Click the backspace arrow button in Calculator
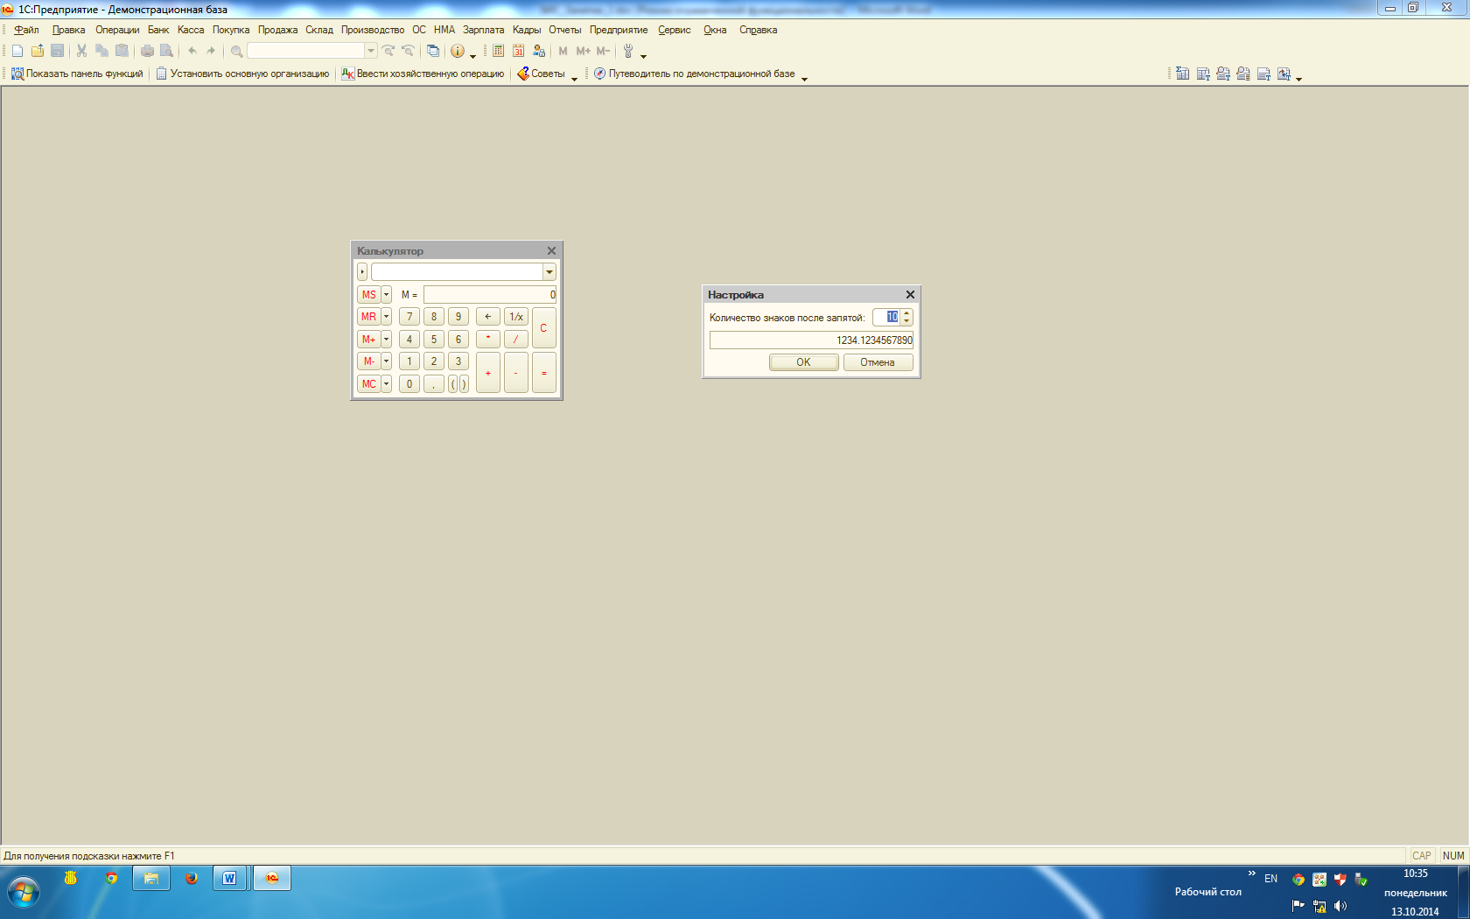This screenshot has height=919, width=1470. 488,317
